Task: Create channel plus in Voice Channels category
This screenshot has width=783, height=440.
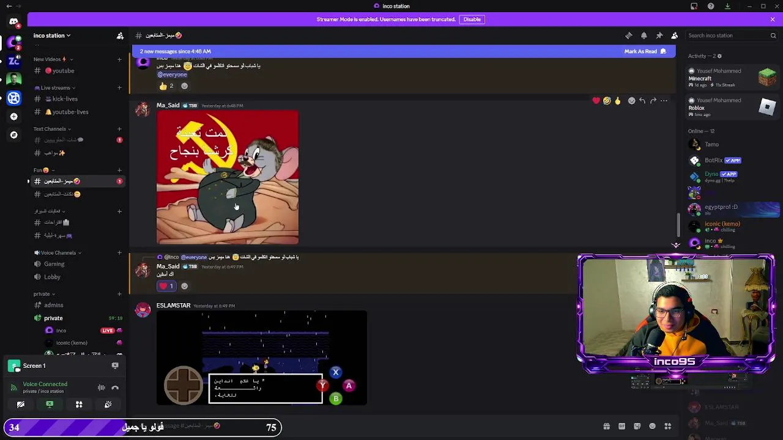Action: click(119, 253)
